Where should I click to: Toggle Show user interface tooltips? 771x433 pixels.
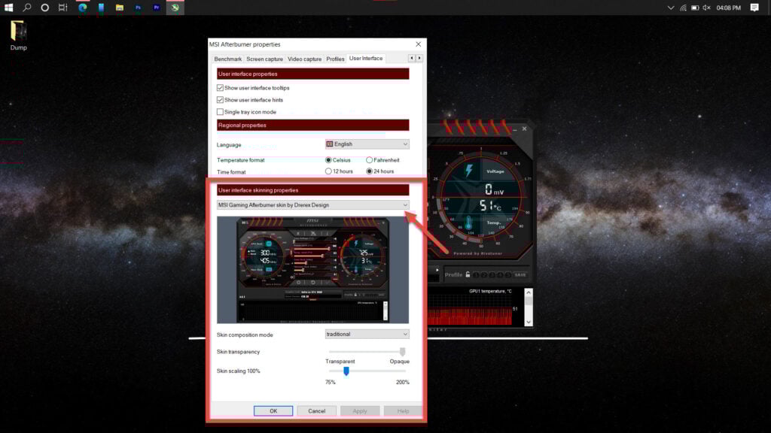tap(220, 88)
